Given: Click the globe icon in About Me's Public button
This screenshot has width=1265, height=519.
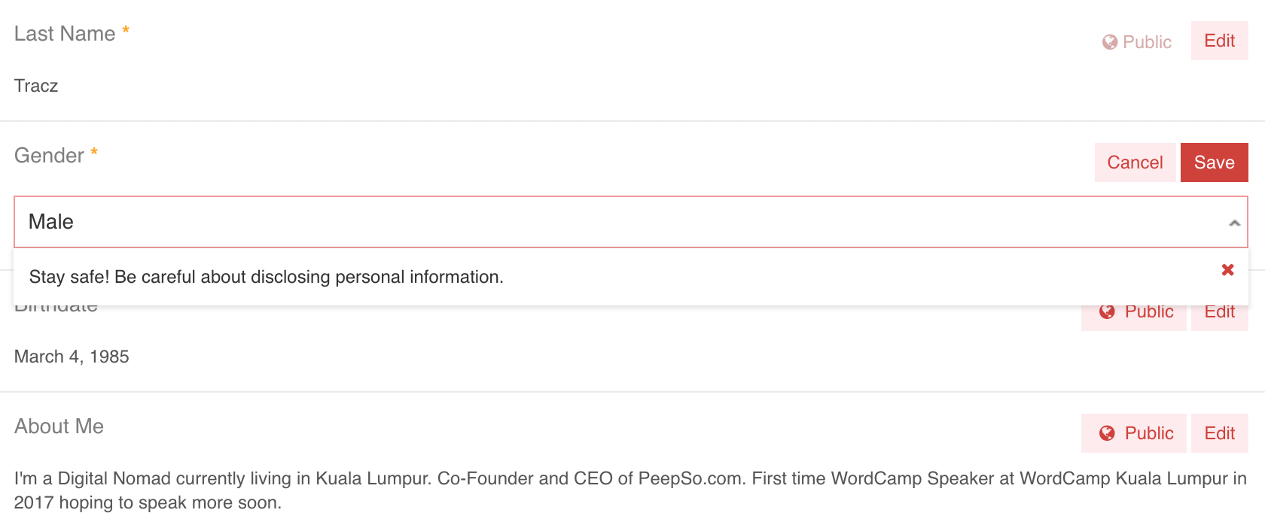Looking at the screenshot, I should pyautogui.click(x=1107, y=433).
